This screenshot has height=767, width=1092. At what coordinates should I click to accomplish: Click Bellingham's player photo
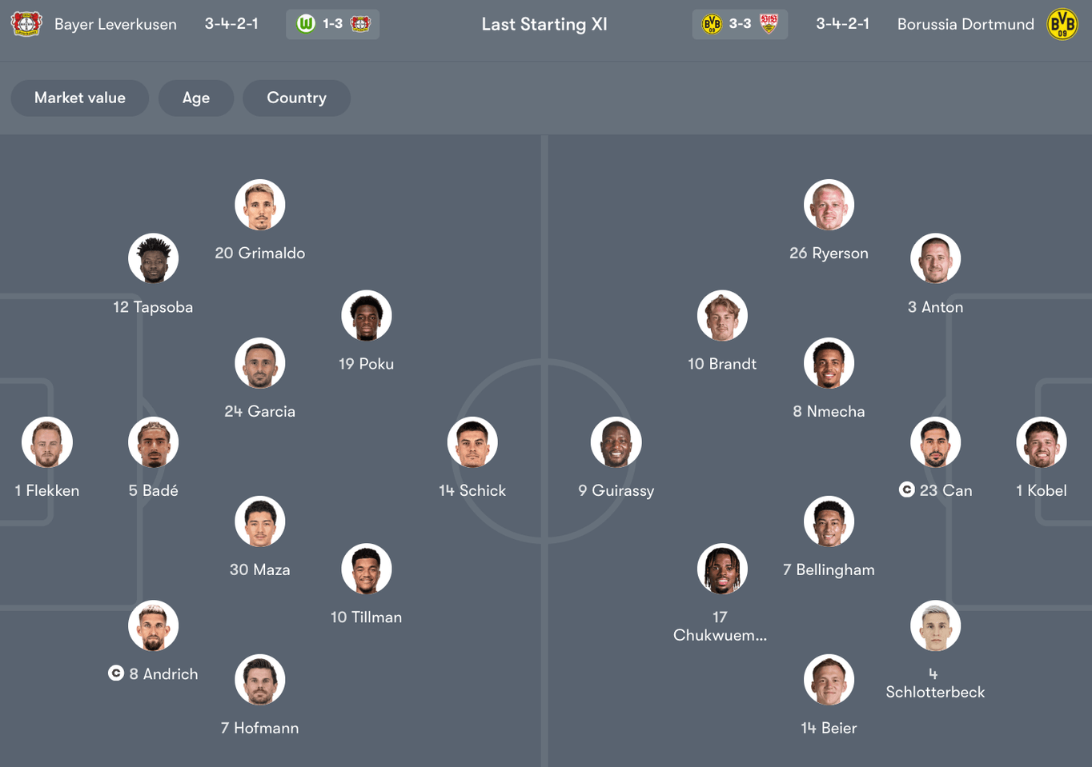[x=829, y=521]
